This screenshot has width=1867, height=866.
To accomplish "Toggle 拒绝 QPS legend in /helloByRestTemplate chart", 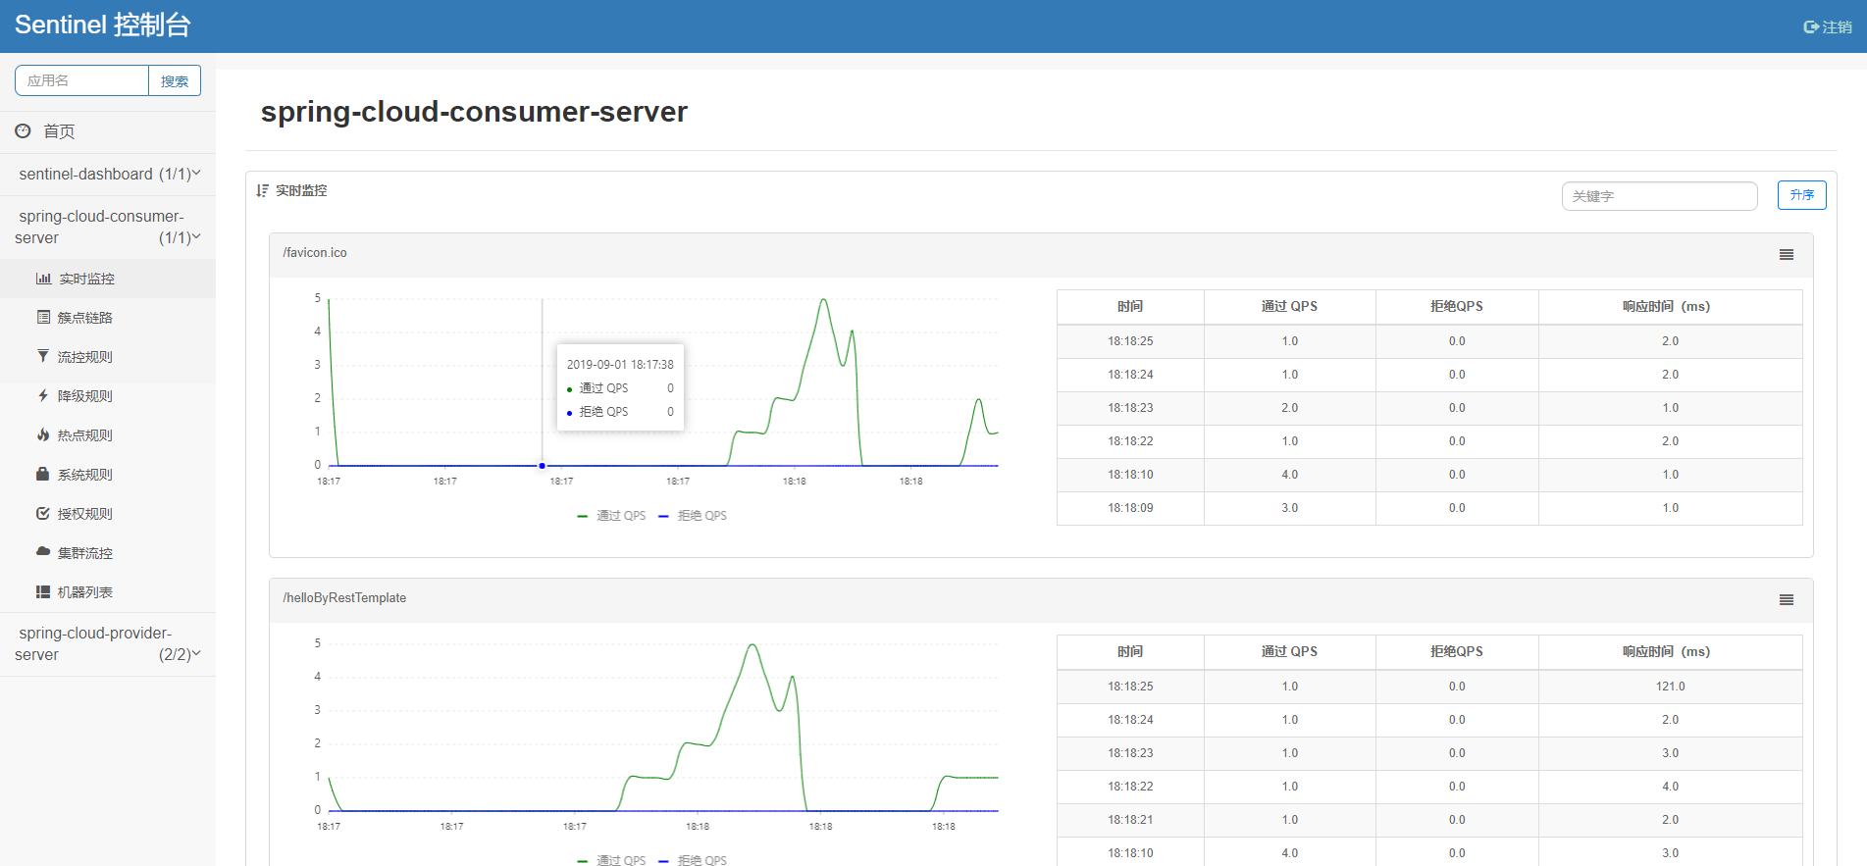I will pos(693,860).
